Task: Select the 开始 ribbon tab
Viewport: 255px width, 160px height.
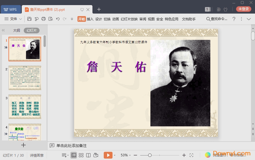Action: pos(82,19)
